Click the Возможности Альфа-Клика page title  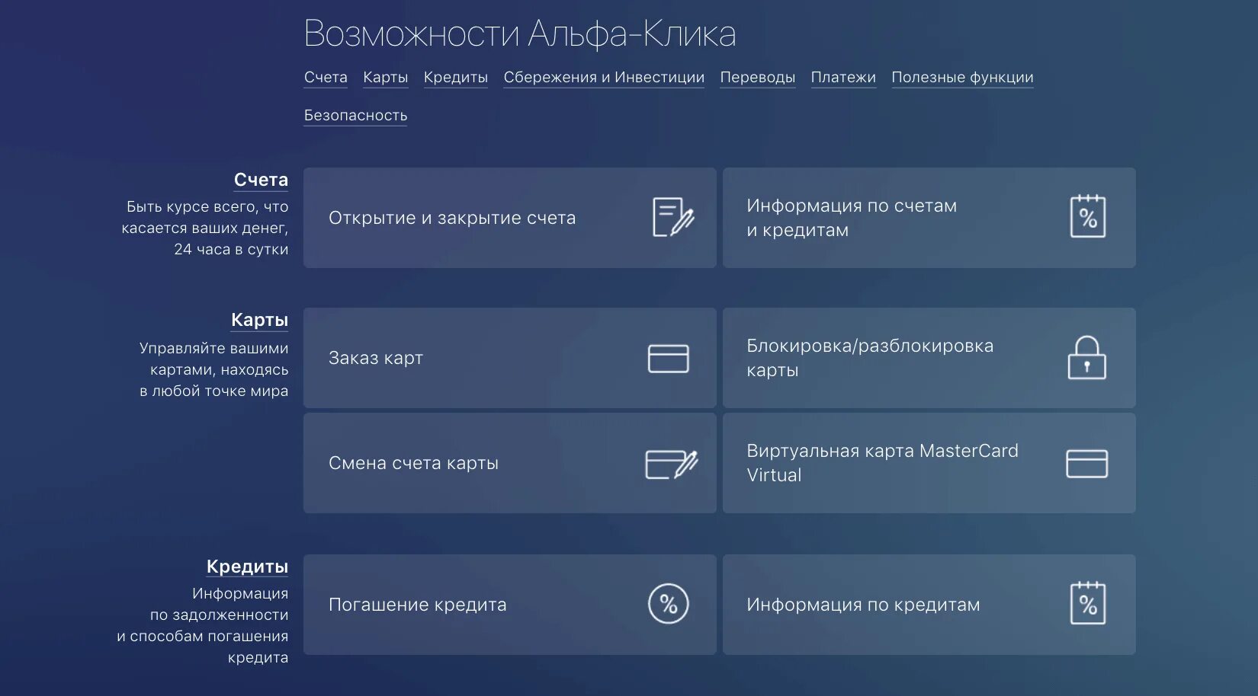point(520,34)
